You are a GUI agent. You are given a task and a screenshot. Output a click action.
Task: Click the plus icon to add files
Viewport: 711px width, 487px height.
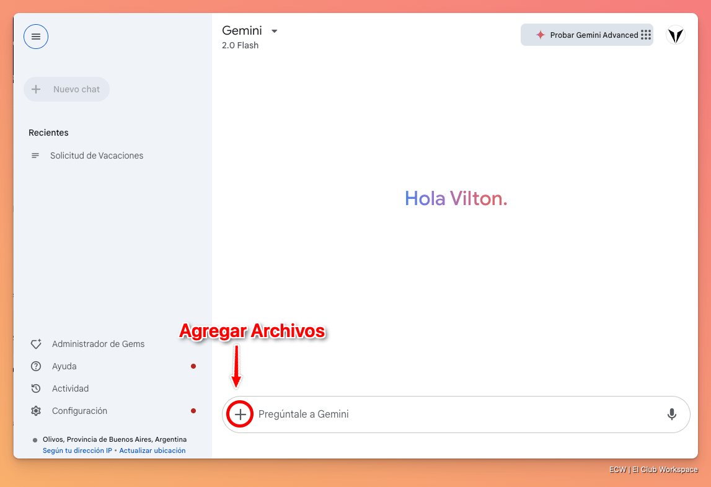[x=240, y=414]
